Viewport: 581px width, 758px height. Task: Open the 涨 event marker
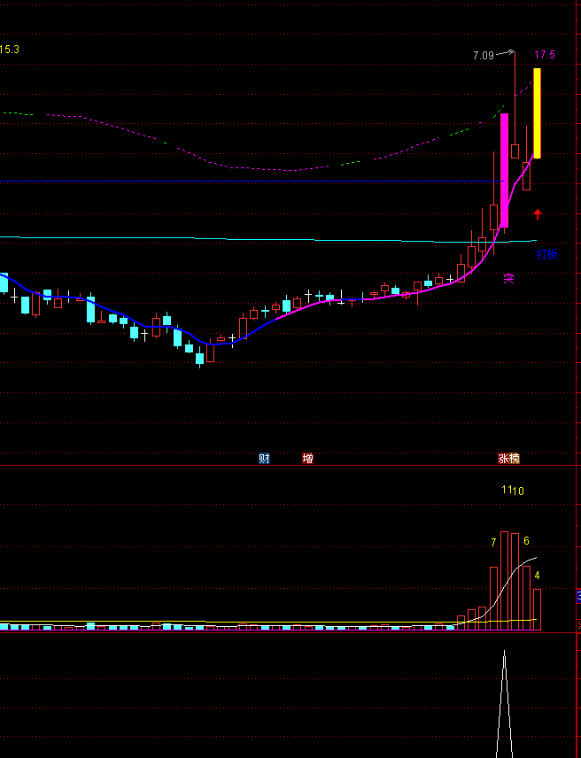pos(504,459)
